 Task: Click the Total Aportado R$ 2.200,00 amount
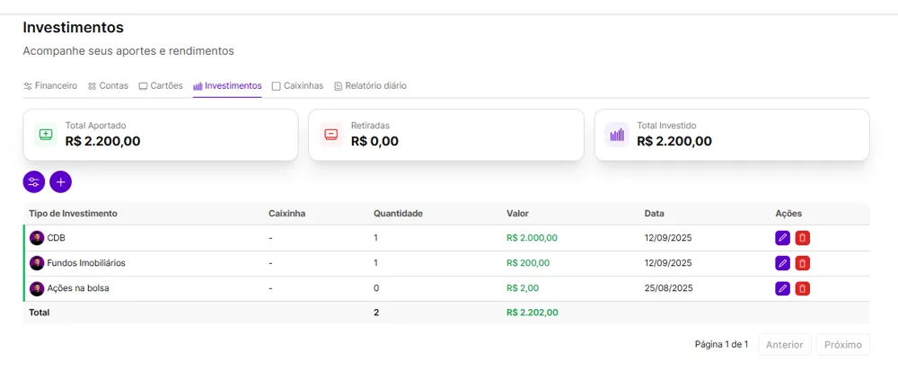click(103, 141)
